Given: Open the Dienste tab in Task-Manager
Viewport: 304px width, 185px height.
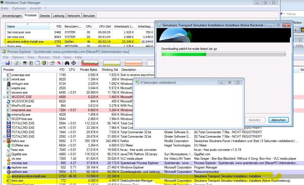Looking at the screenshot, I should coord(45,16).
